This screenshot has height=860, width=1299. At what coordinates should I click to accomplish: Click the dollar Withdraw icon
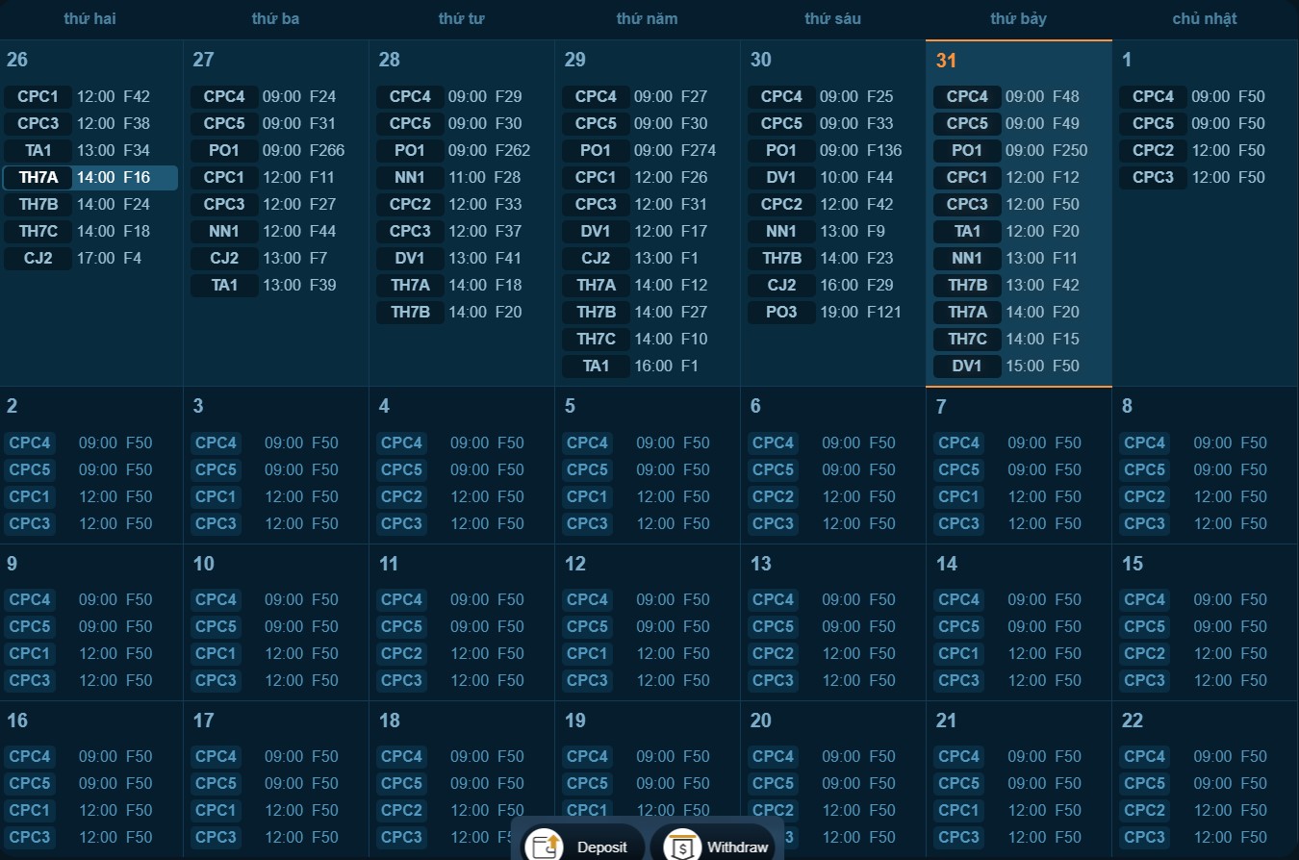(682, 846)
